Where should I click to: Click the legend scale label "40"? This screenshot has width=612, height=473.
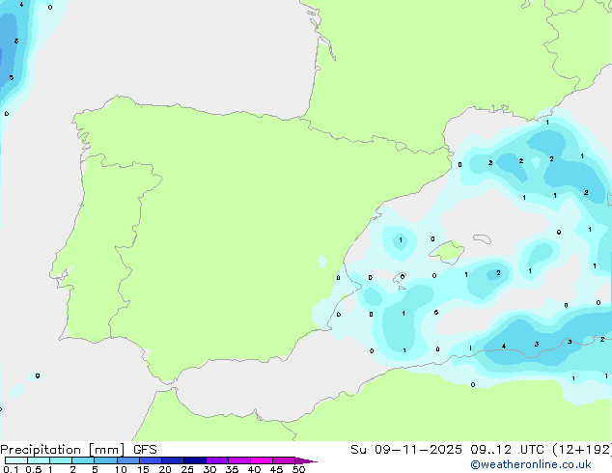(254, 469)
